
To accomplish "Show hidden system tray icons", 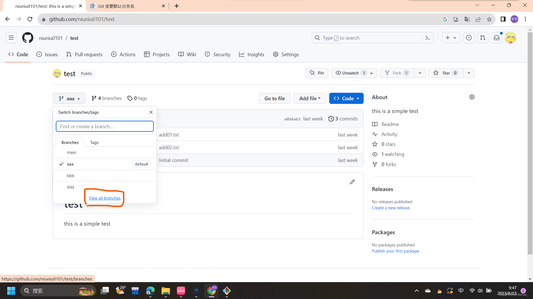I will point(416,291).
